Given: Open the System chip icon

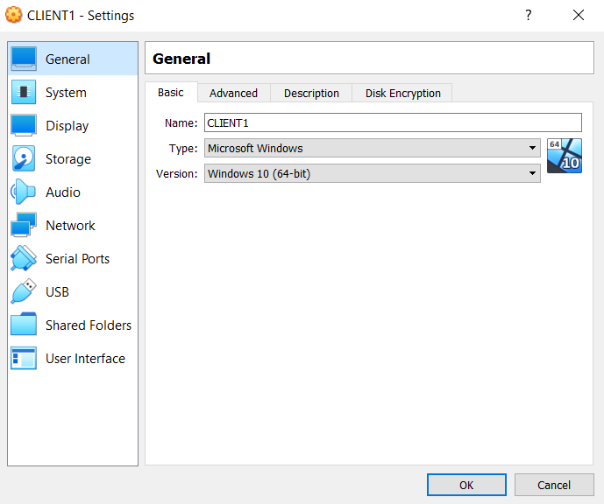Looking at the screenshot, I should 24,92.
